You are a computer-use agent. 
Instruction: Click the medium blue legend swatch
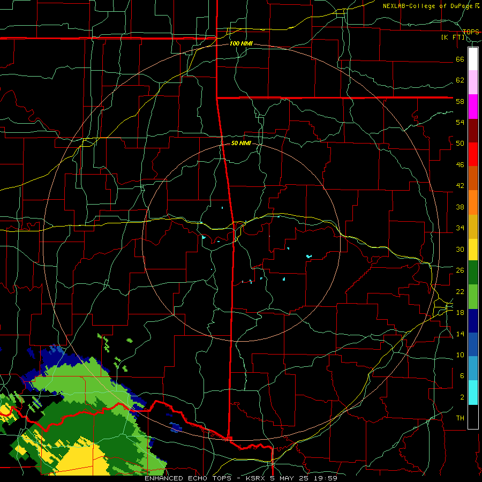click(x=473, y=344)
